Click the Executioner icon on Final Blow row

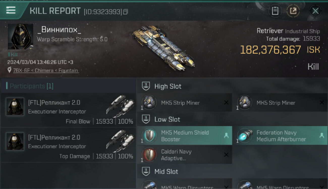[120, 106]
